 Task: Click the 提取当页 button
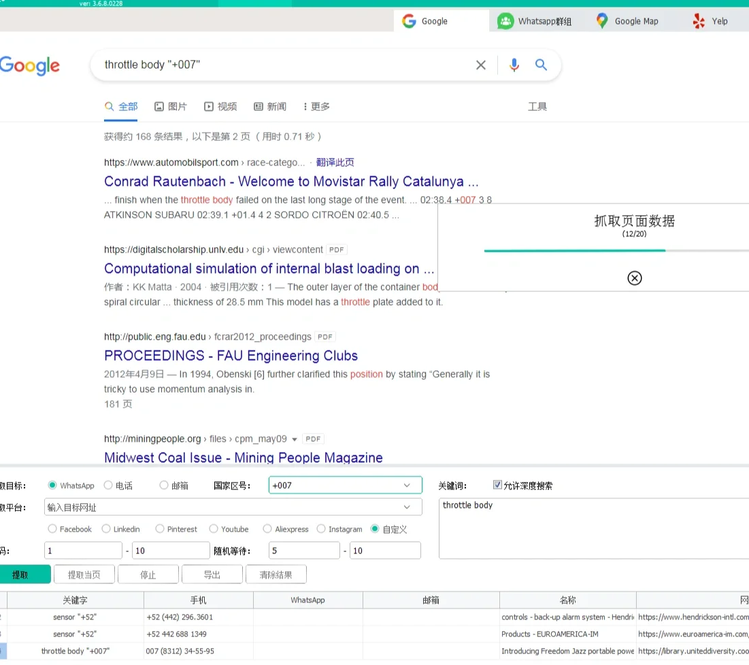click(x=84, y=574)
